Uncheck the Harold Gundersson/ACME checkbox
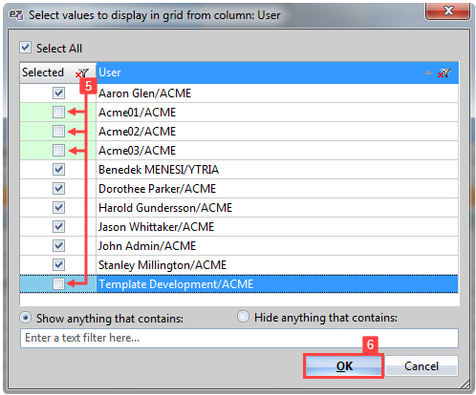 [58, 208]
